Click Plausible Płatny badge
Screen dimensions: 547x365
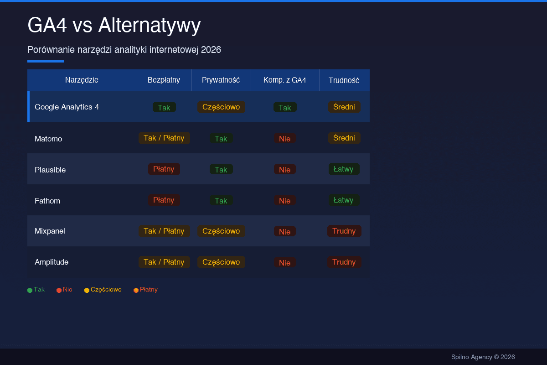coord(164,169)
